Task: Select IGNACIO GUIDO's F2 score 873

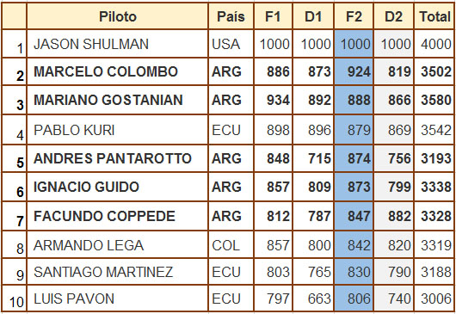Action: [354, 187]
